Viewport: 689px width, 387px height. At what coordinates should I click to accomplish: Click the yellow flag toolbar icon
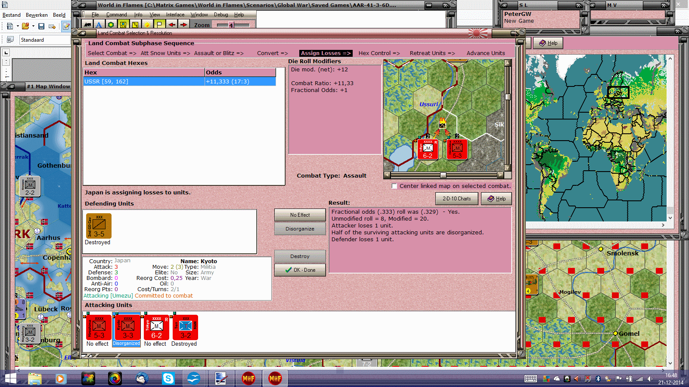click(159, 25)
